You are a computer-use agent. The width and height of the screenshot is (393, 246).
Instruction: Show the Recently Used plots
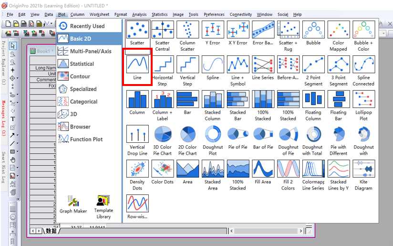click(87, 26)
